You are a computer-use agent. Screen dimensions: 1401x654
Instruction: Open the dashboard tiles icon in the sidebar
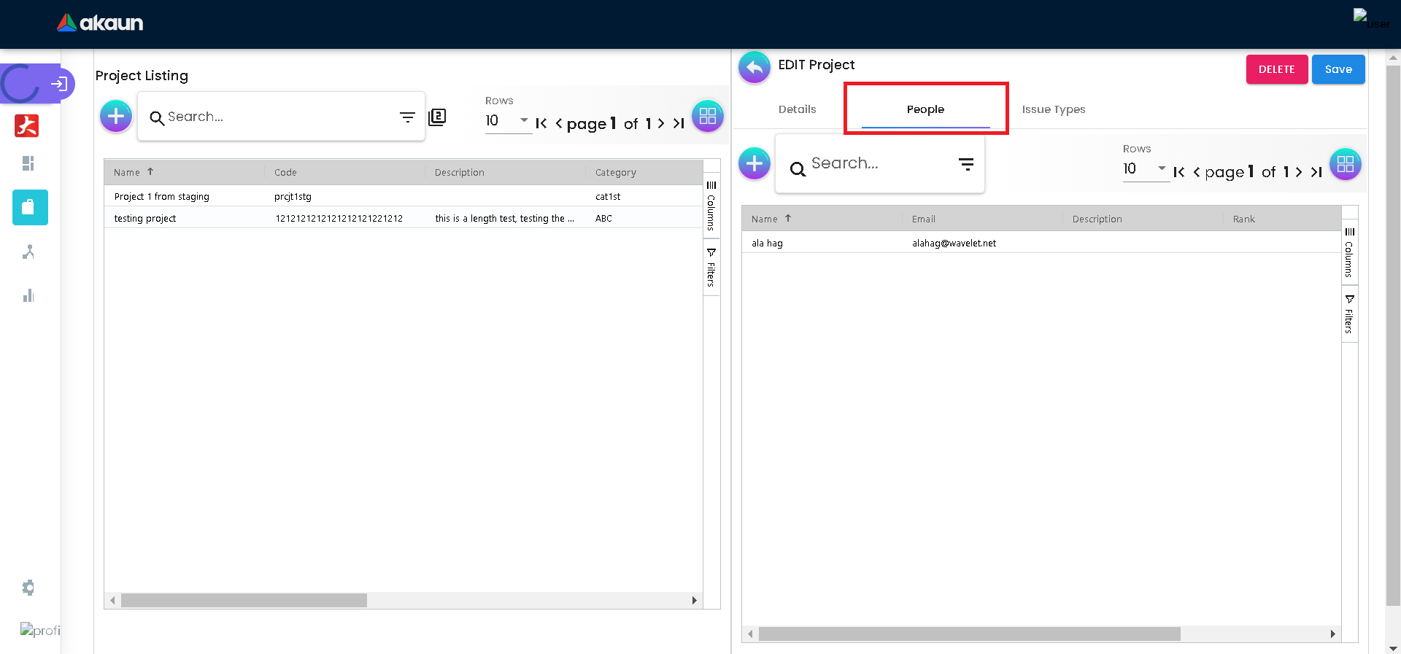28,163
